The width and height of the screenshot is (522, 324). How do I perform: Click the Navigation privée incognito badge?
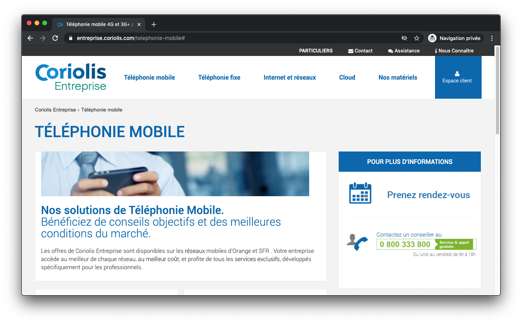pyautogui.click(x=455, y=38)
